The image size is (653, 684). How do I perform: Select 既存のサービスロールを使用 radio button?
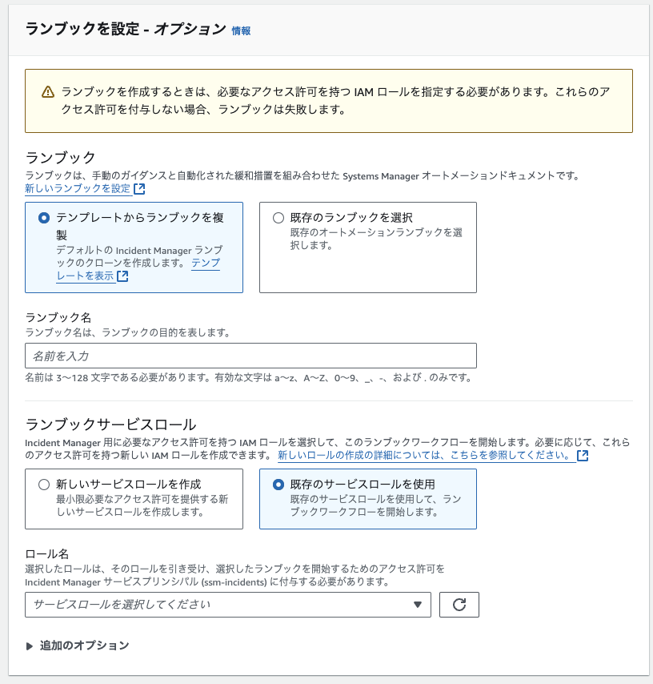(278, 485)
